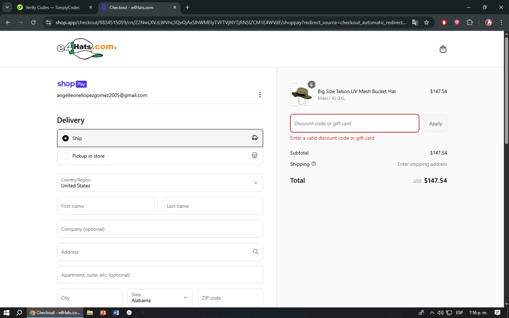
Task: Bookmark this page with the star
Action: [427, 22]
